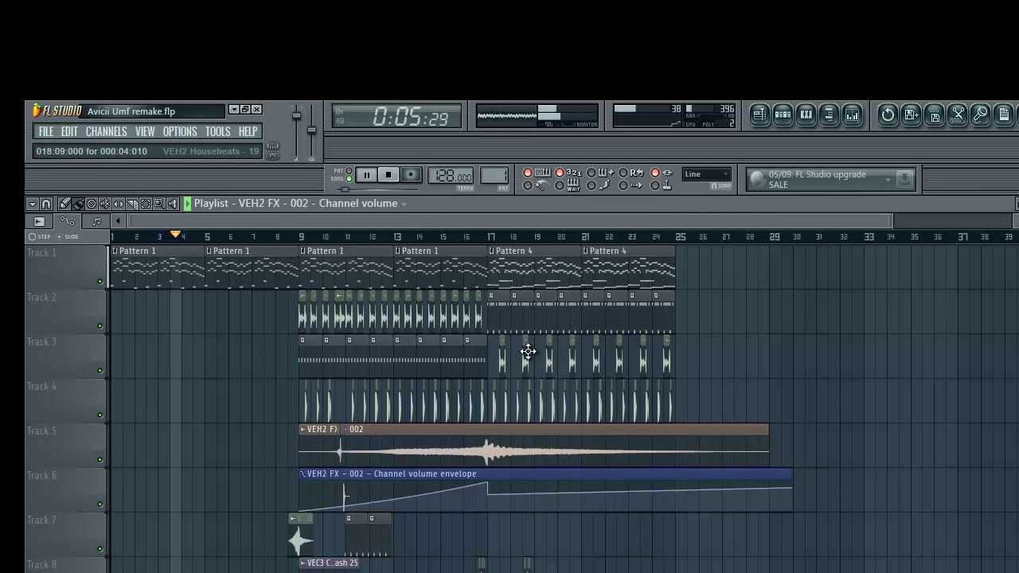Click the main pitch slider

[311, 131]
